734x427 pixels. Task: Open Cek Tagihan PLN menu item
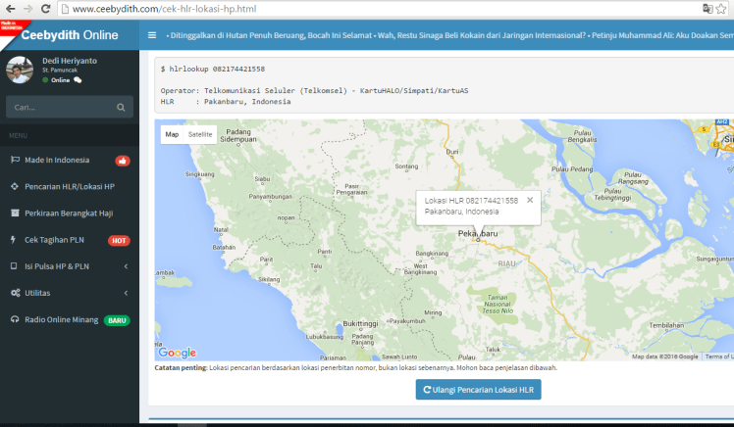[59, 240]
